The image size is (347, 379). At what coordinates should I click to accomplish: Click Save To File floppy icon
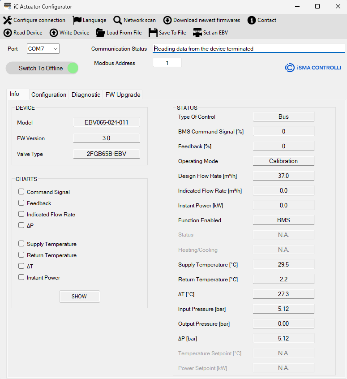pos(153,33)
